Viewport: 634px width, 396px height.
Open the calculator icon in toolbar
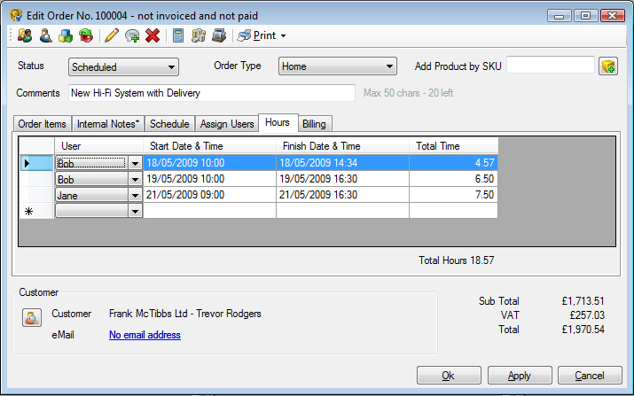pos(178,36)
